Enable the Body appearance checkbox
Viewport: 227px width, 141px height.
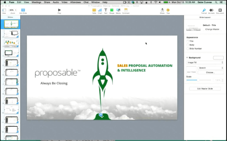(187, 45)
